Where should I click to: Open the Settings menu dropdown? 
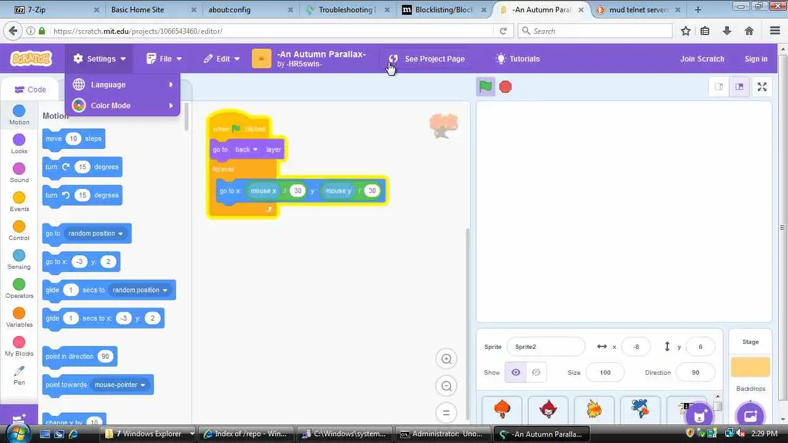click(x=99, y=58)
